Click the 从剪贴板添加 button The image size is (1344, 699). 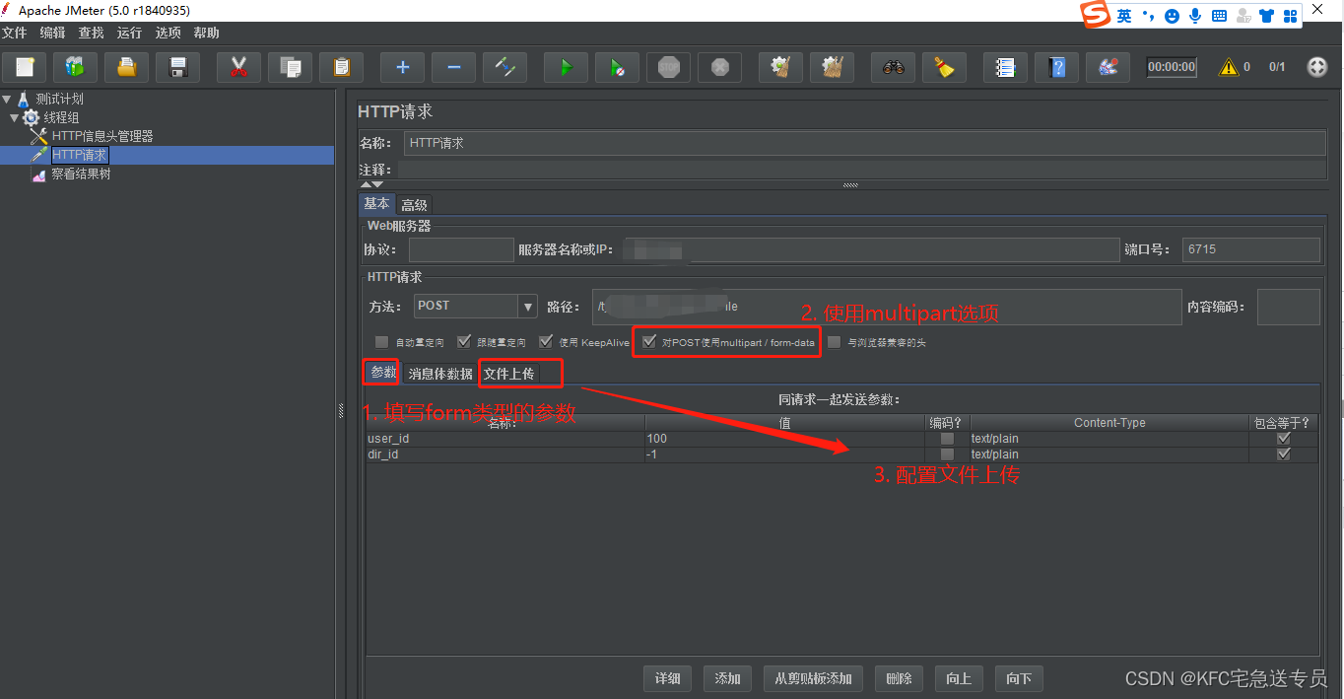(x=813, y=678)
